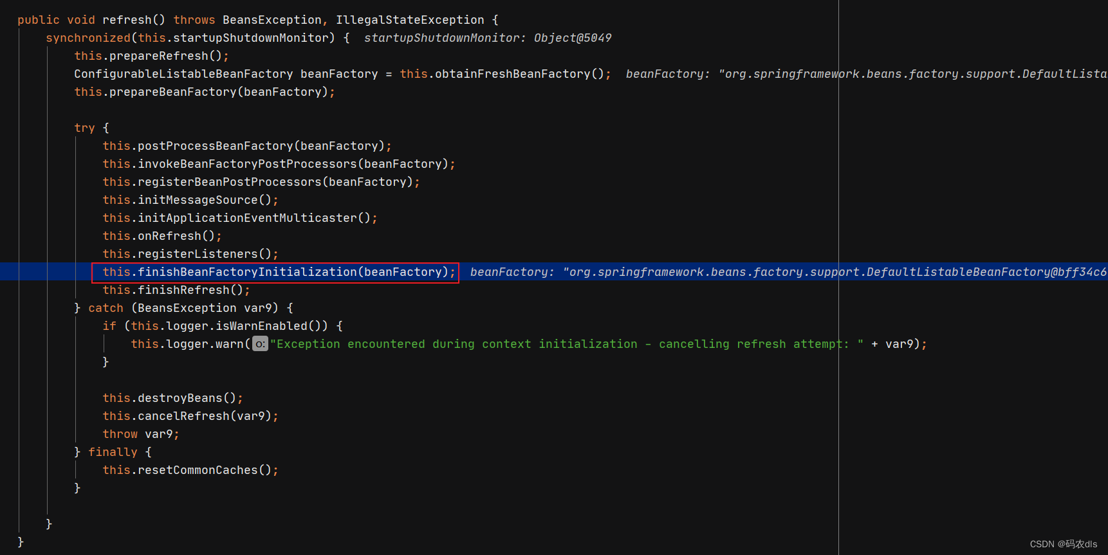1108x555 pixels.
Task: Click throw var9 statement
Action: [x=141, y=434]
